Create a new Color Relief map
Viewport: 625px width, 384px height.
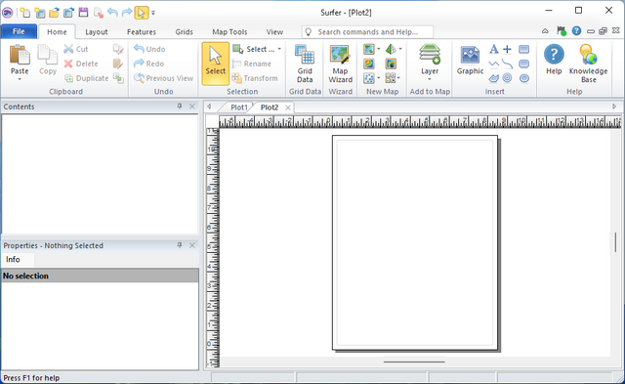391,64
